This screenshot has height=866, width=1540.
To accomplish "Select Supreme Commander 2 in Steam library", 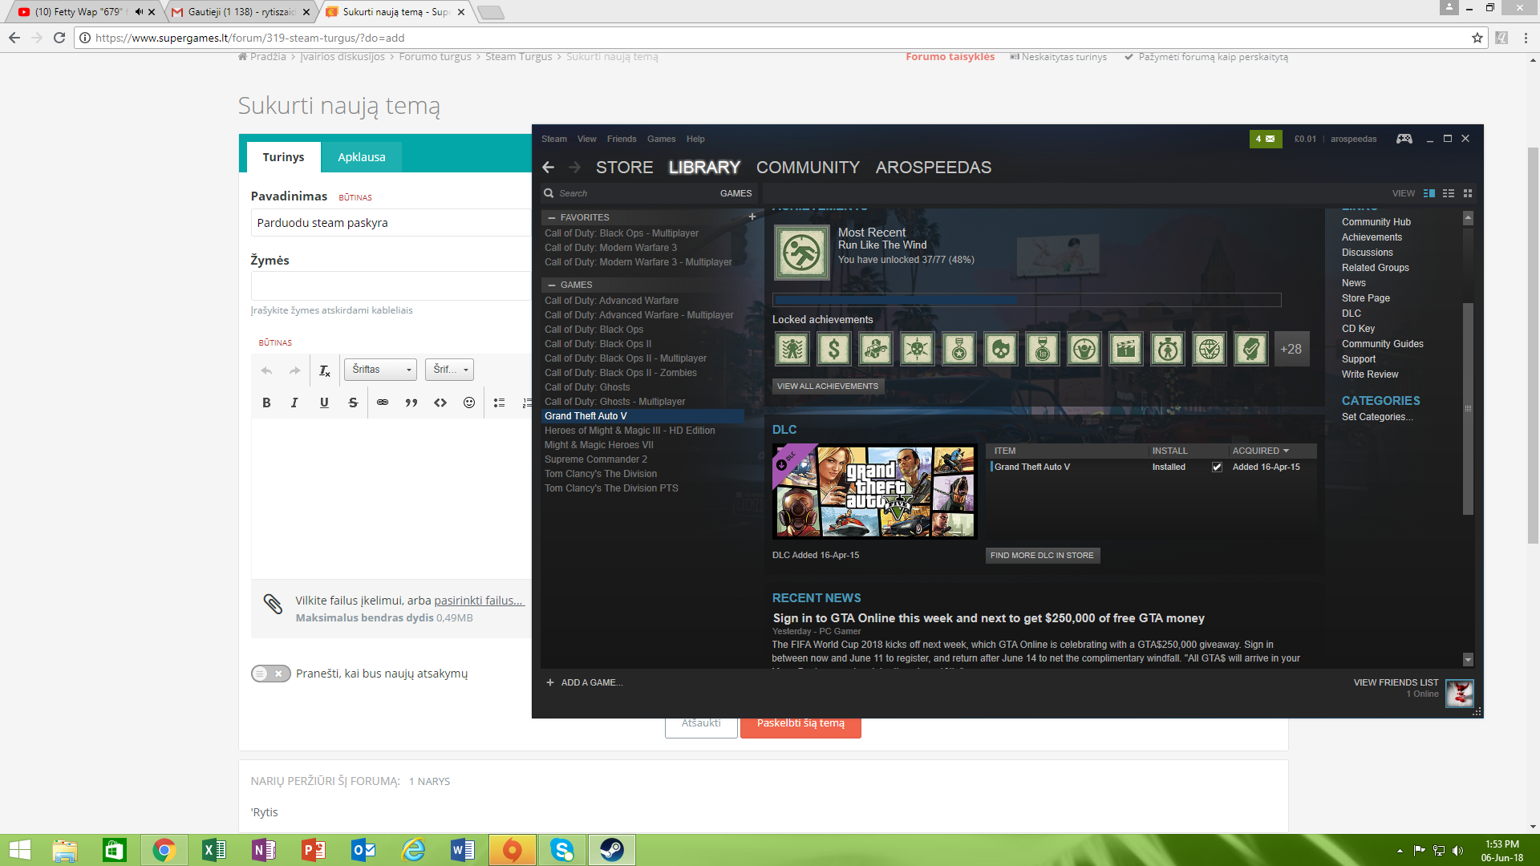I will tap(596, 459).
